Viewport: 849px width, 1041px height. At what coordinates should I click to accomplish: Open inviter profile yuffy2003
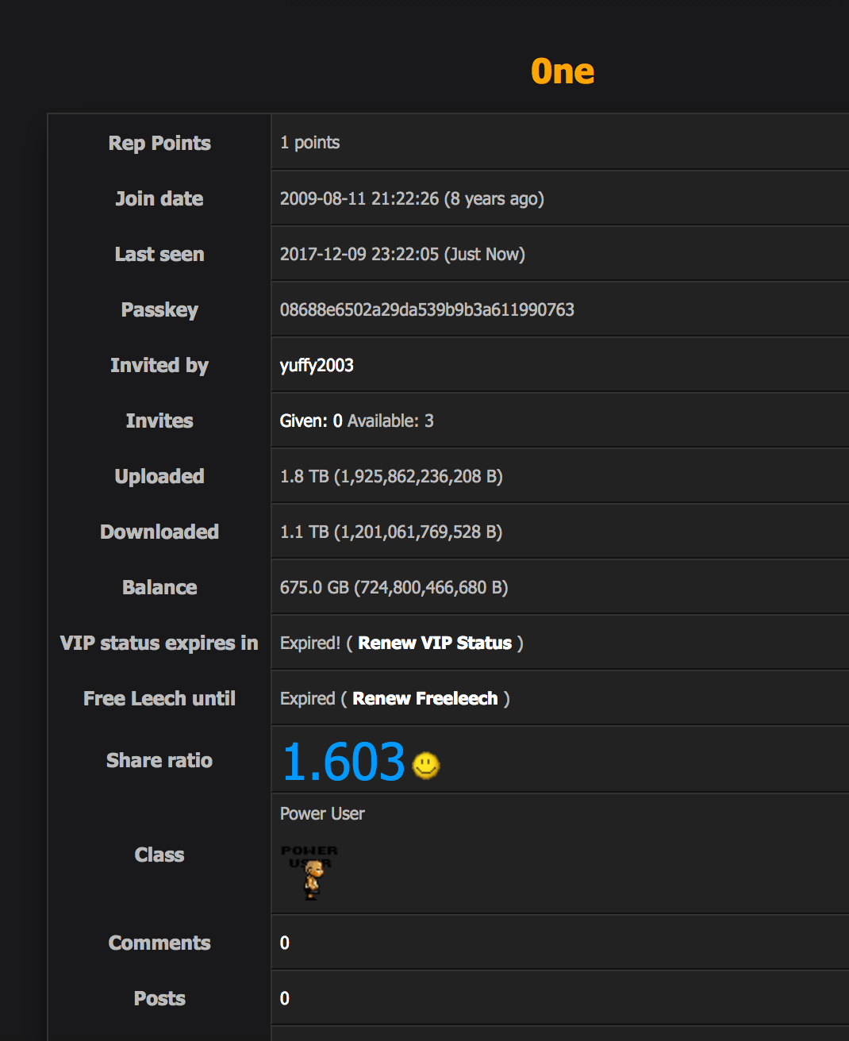(317, 365)
